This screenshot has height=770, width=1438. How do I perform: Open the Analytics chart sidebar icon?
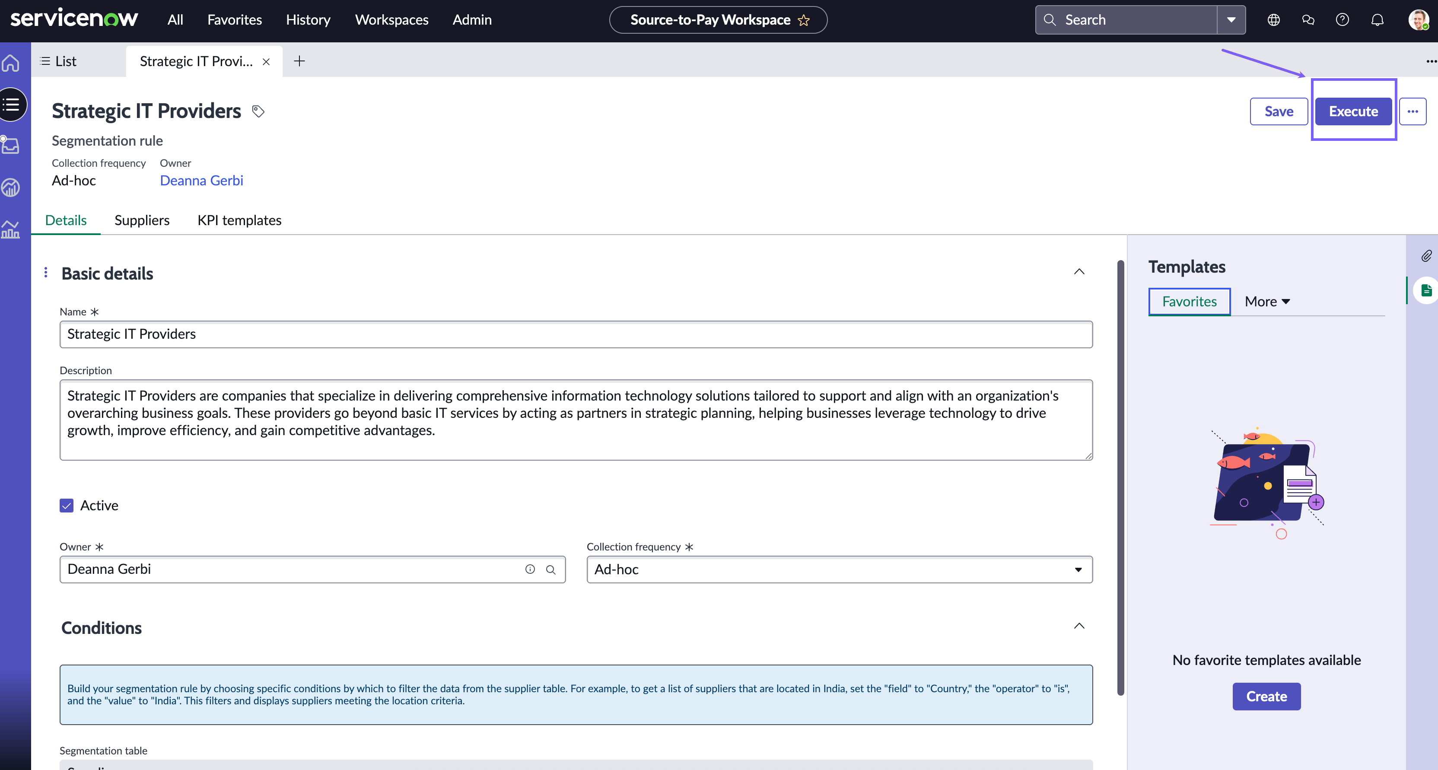(x=11, y=229)
